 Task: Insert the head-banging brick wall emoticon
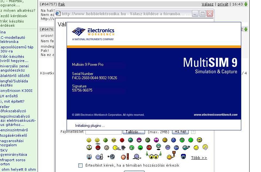125,157
